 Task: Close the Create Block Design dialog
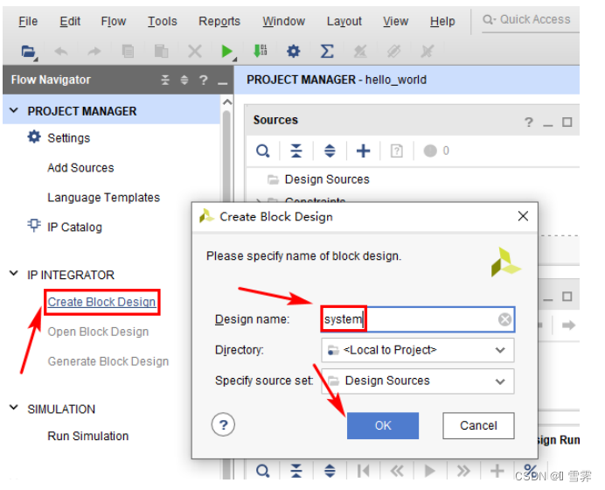pyautogui.click(x=523, y=216)
